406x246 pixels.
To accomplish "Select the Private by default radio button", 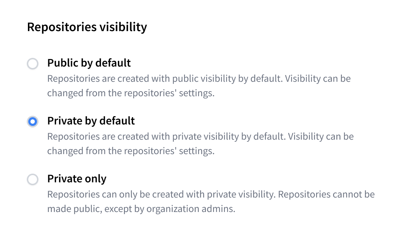I will pos(33,122).
